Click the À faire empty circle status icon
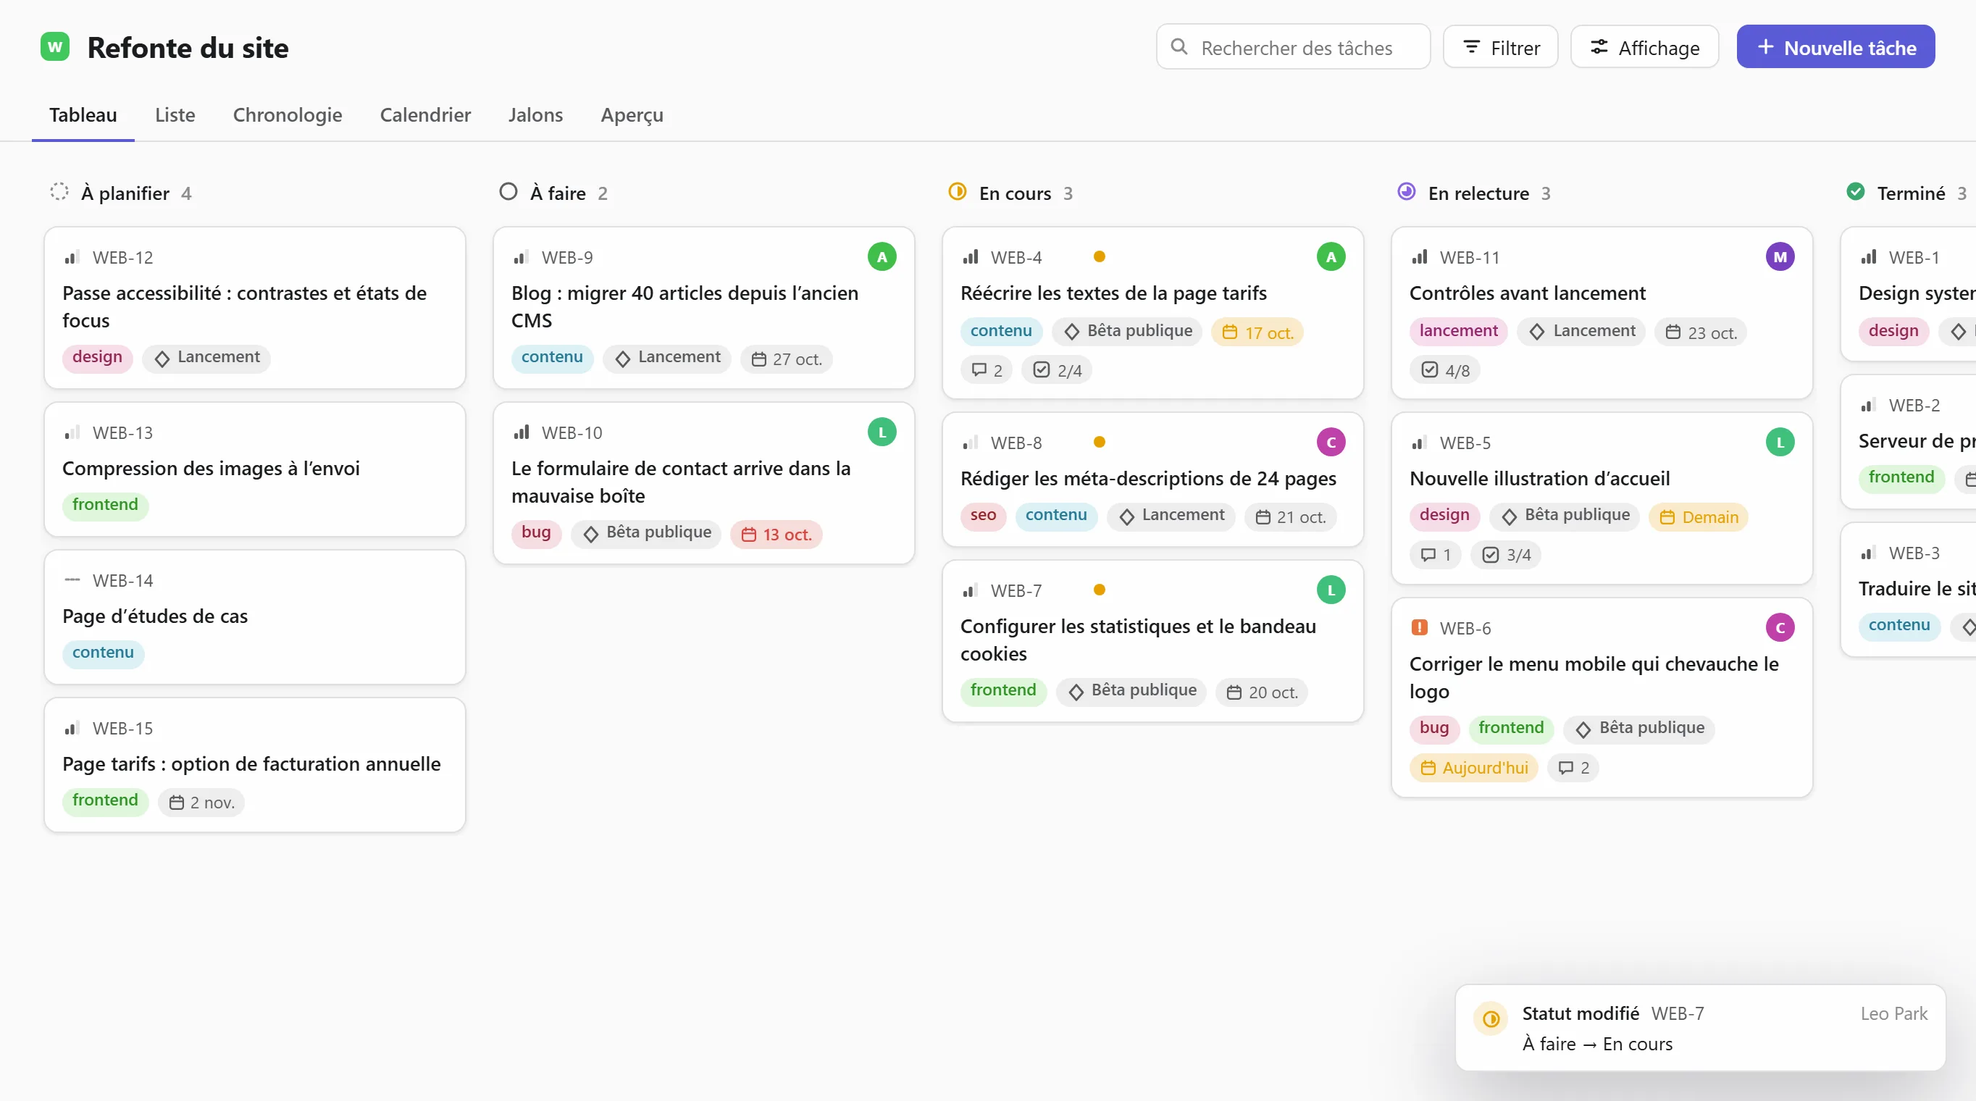 (508, 192)
